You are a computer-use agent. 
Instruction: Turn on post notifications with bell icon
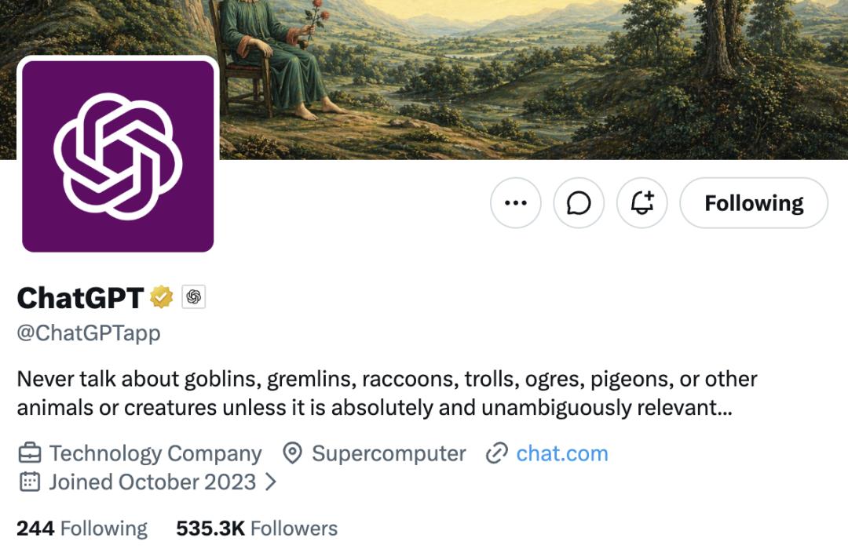click(641, 203)
